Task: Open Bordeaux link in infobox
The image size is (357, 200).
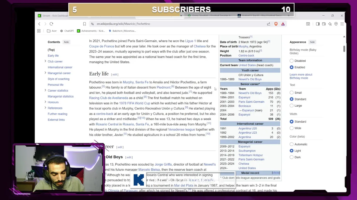Action: (x=245, y=106)
